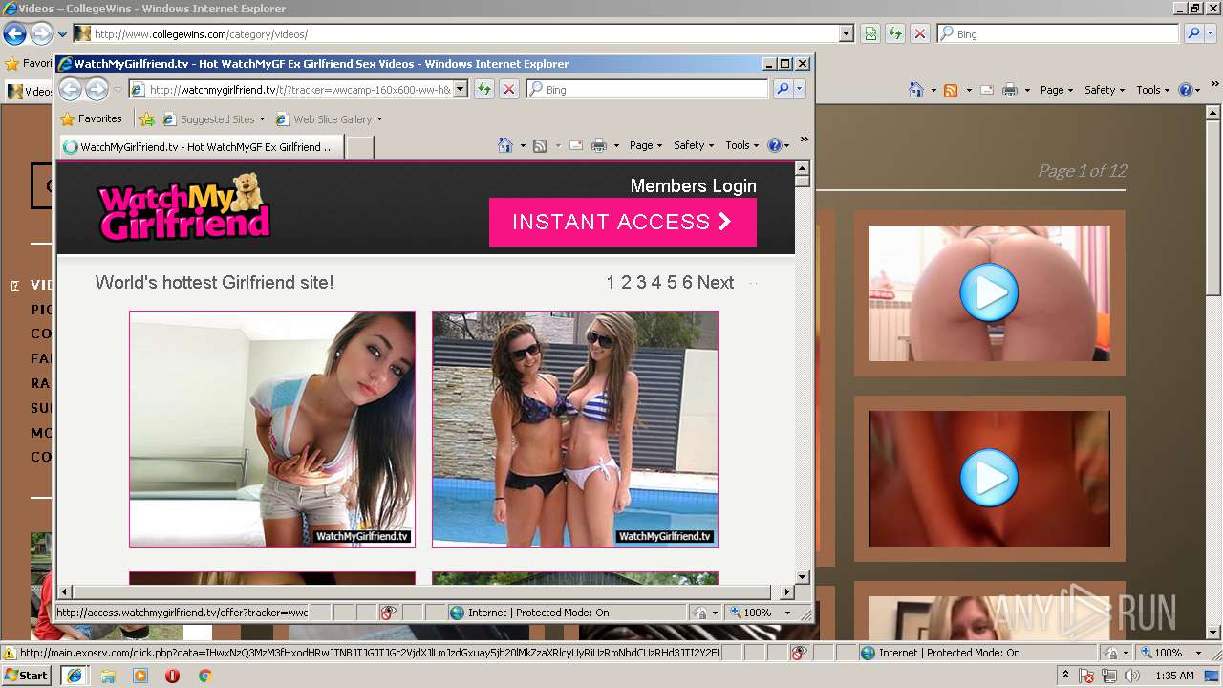Open Safety menu in CollegeWins window
The image size is (1223, 688).
coord(1105,90)
